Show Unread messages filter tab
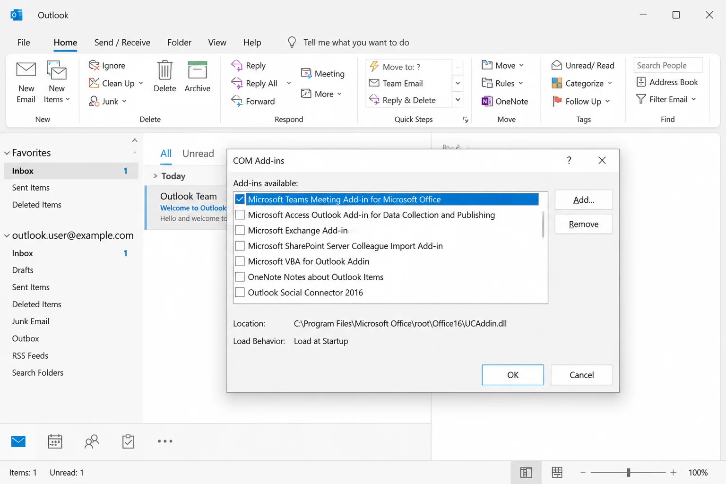This screenshot has width=726, height=484. pyautogui.click(x=198, y=153)
